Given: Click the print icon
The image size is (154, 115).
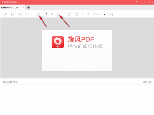Looking at the screenshot, I should point(20,14).
